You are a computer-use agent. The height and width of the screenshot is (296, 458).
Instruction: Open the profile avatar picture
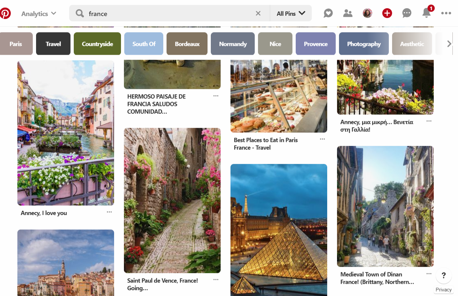pyautogui.click(x=368, y=13)
